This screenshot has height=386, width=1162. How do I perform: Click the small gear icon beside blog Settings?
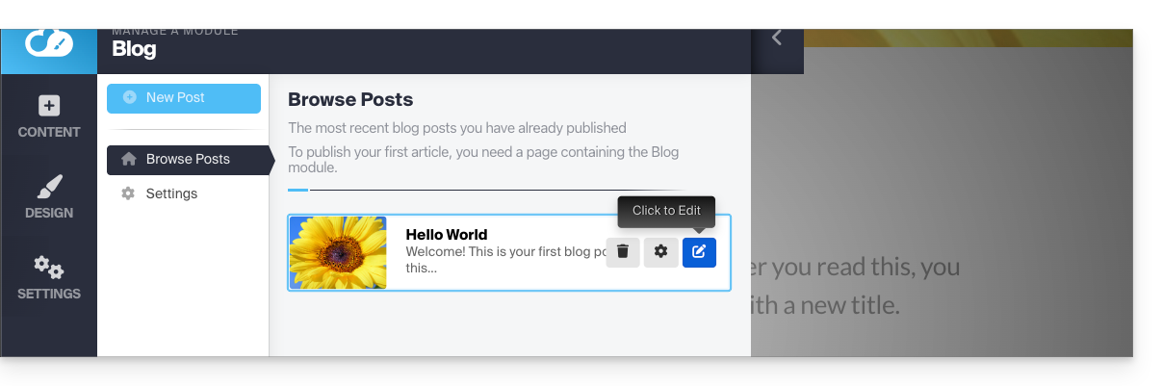tap(128, 194)
